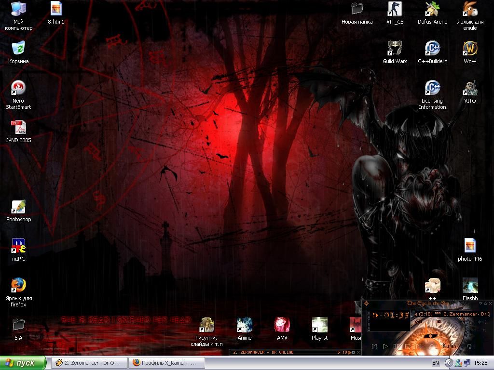This screenshot has width=494, height=370.
Task: Click the Winamp title-bar up-triangle button
Action: pyautogui.click(x=485, y=304)
